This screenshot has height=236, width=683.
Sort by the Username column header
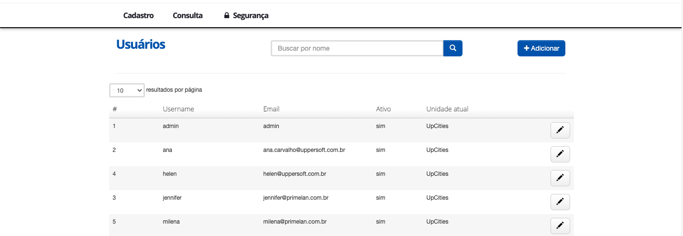point(178,109)
